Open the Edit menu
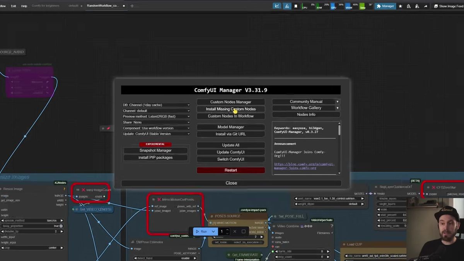Screen dimensions: 464x261 point(14,6)
